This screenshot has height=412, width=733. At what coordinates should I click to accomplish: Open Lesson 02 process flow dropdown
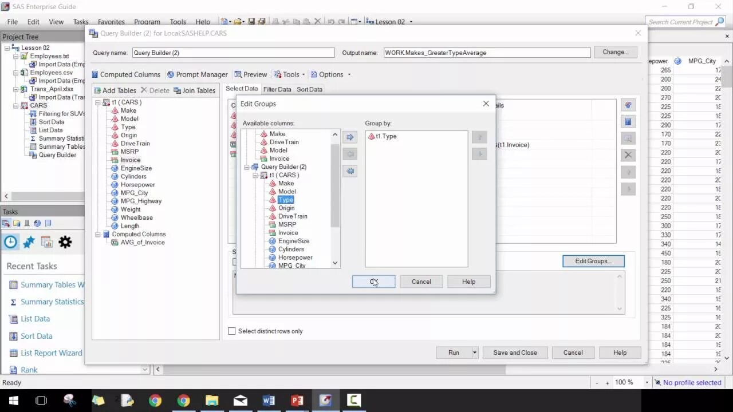point(411,22)
